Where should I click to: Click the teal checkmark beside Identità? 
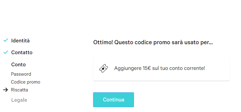(6, 40)
